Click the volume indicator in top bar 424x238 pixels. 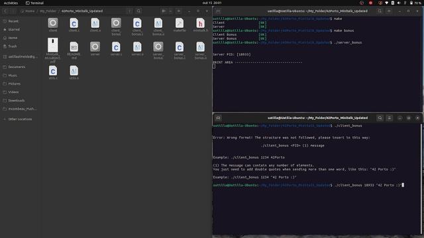[399, 3]
